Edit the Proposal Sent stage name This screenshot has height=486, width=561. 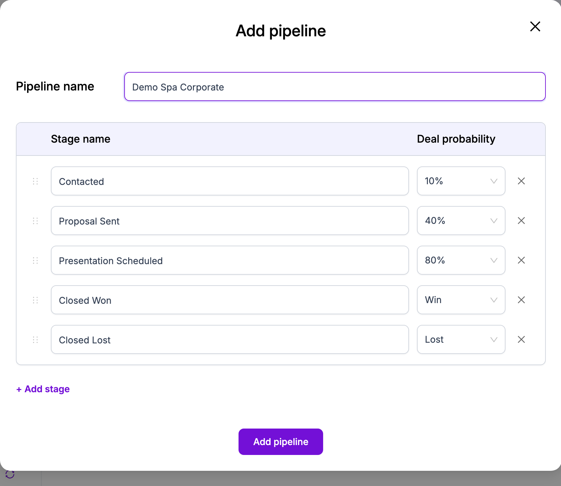tap(230, 221)
